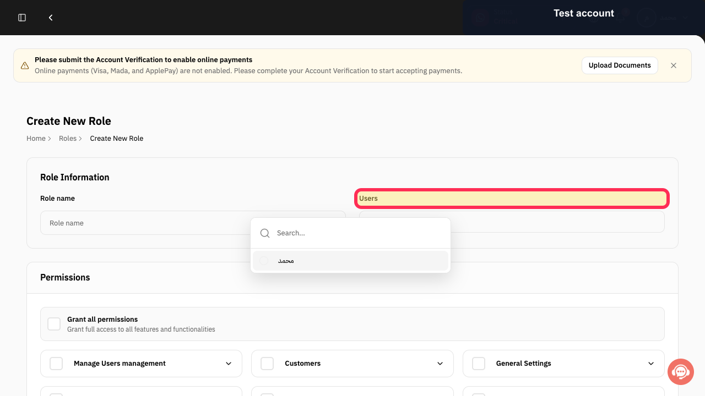The width and height of the screenshot is (705, 396).
Task: Check Grant all permissions box
Action: tap(54, 324)
